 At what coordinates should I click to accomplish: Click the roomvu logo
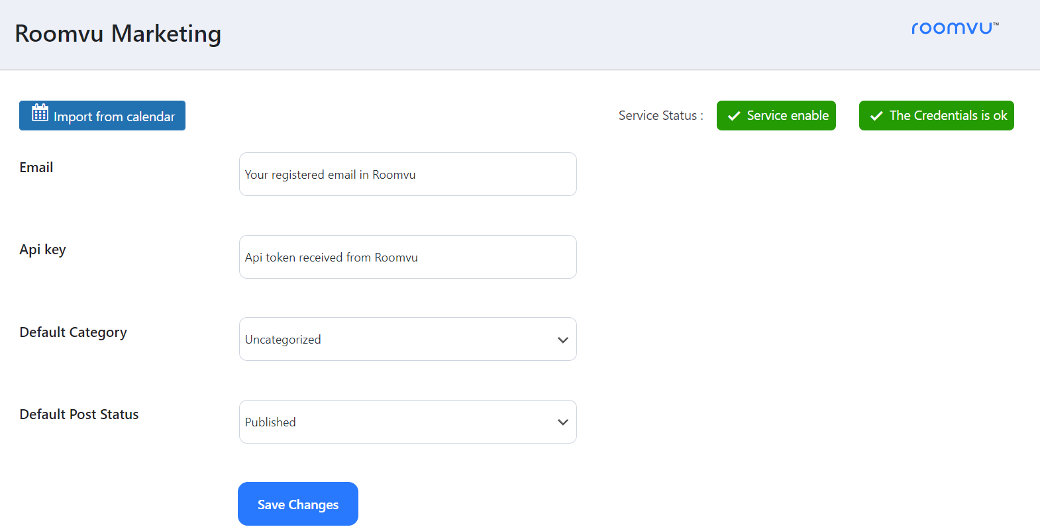click(x=955, y=28)
